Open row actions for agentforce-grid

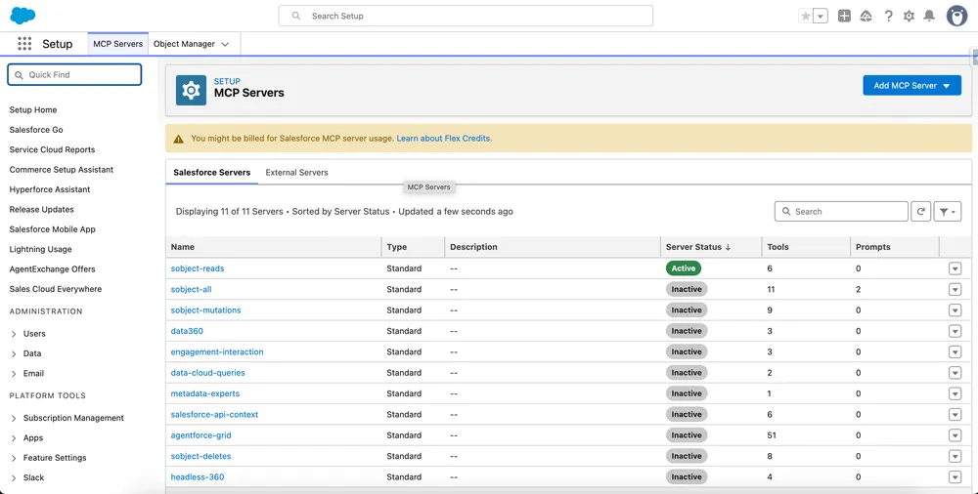[955, 435]
